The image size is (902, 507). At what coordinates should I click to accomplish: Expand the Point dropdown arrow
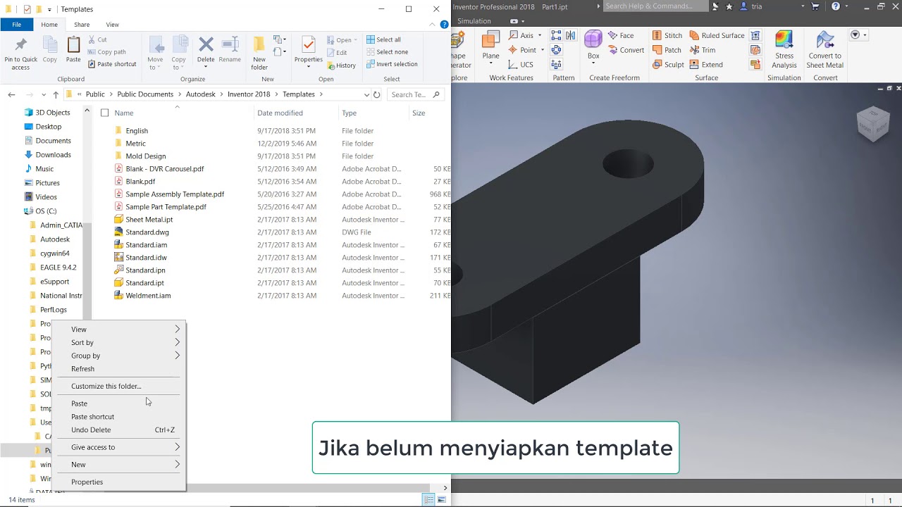pos(543,50)
